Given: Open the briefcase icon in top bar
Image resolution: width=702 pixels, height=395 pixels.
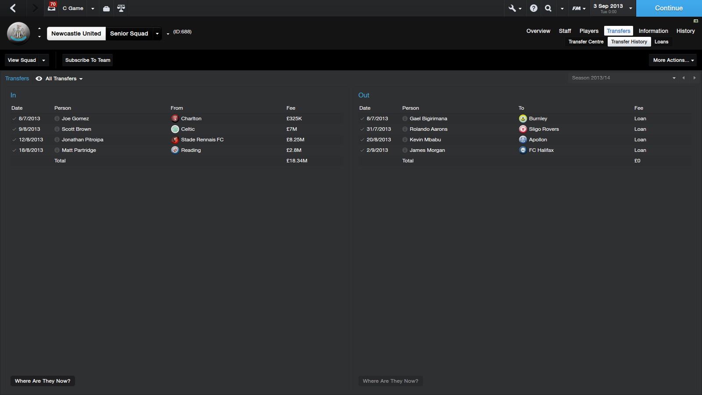Looking at the screenshot, I should pos(106,8).
